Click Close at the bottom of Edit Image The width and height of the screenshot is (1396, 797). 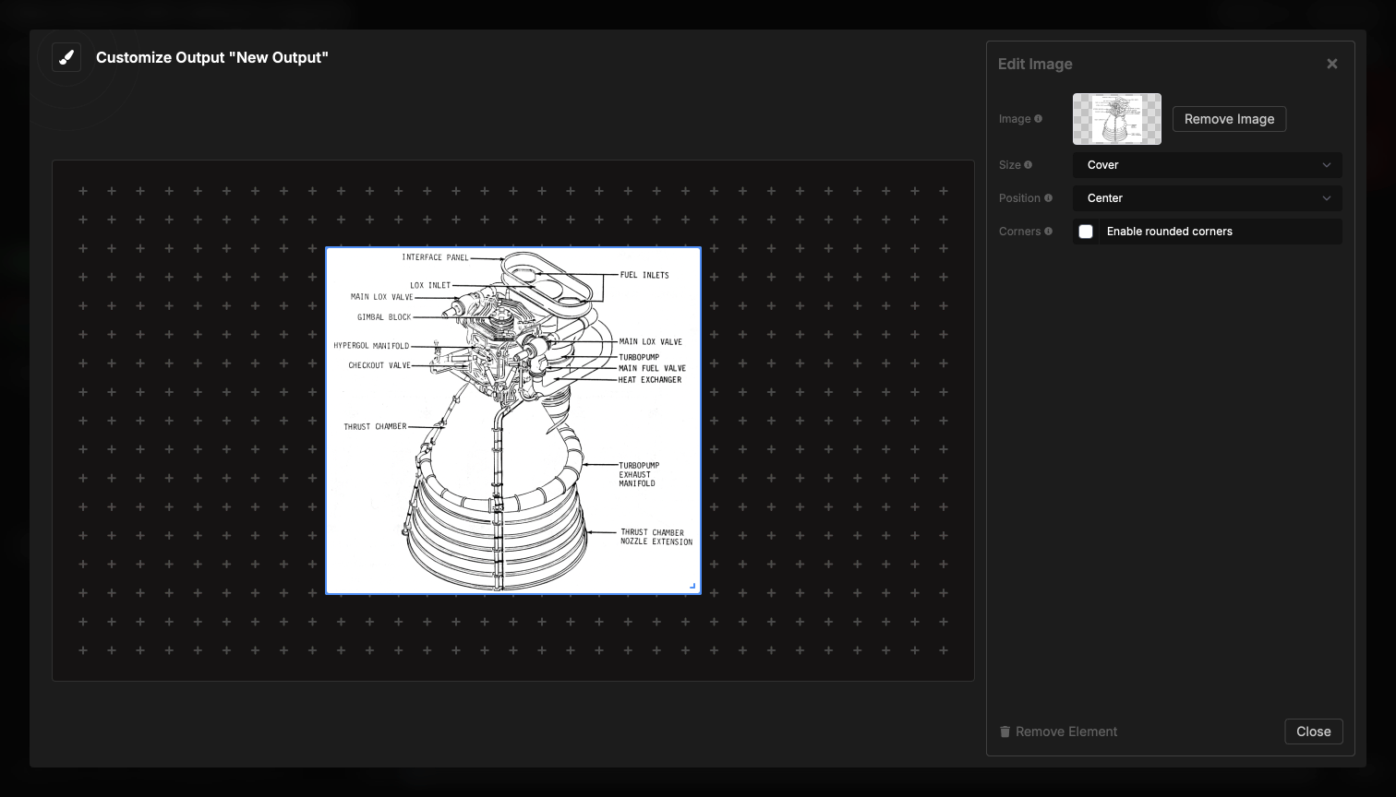click(x=1313, y=731)
